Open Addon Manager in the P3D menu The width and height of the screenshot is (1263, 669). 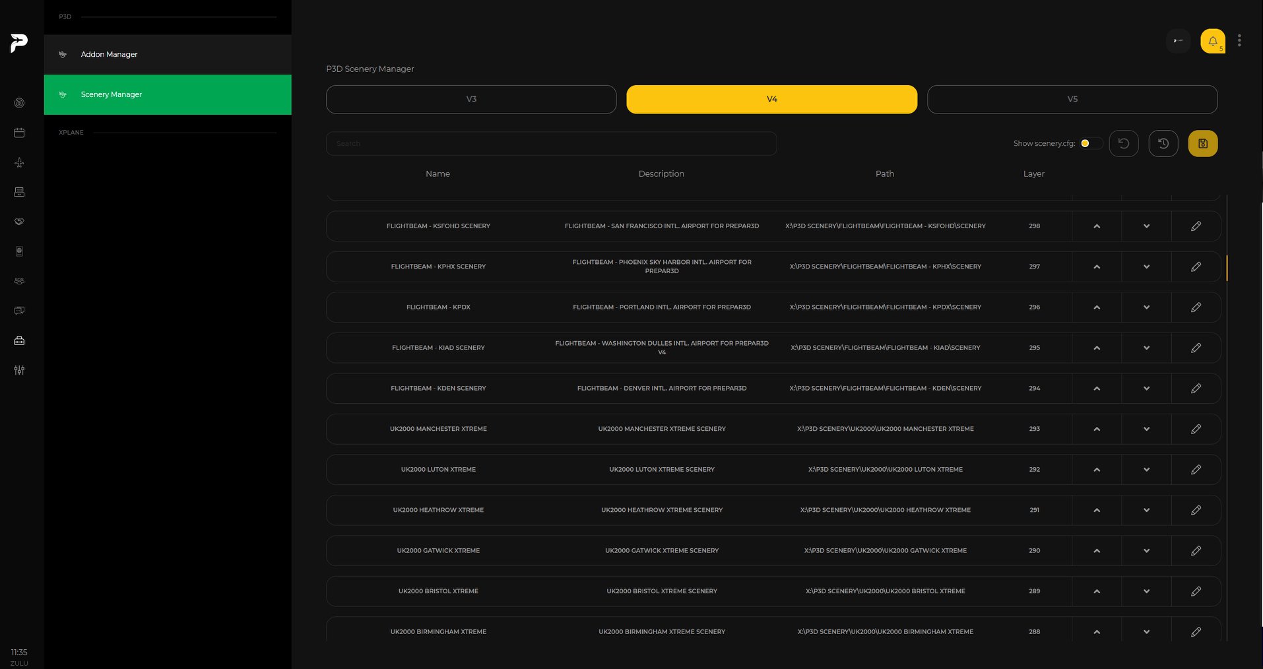click(168, 54)
